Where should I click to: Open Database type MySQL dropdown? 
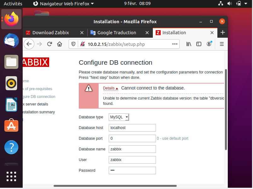click(x=119, y=117)
